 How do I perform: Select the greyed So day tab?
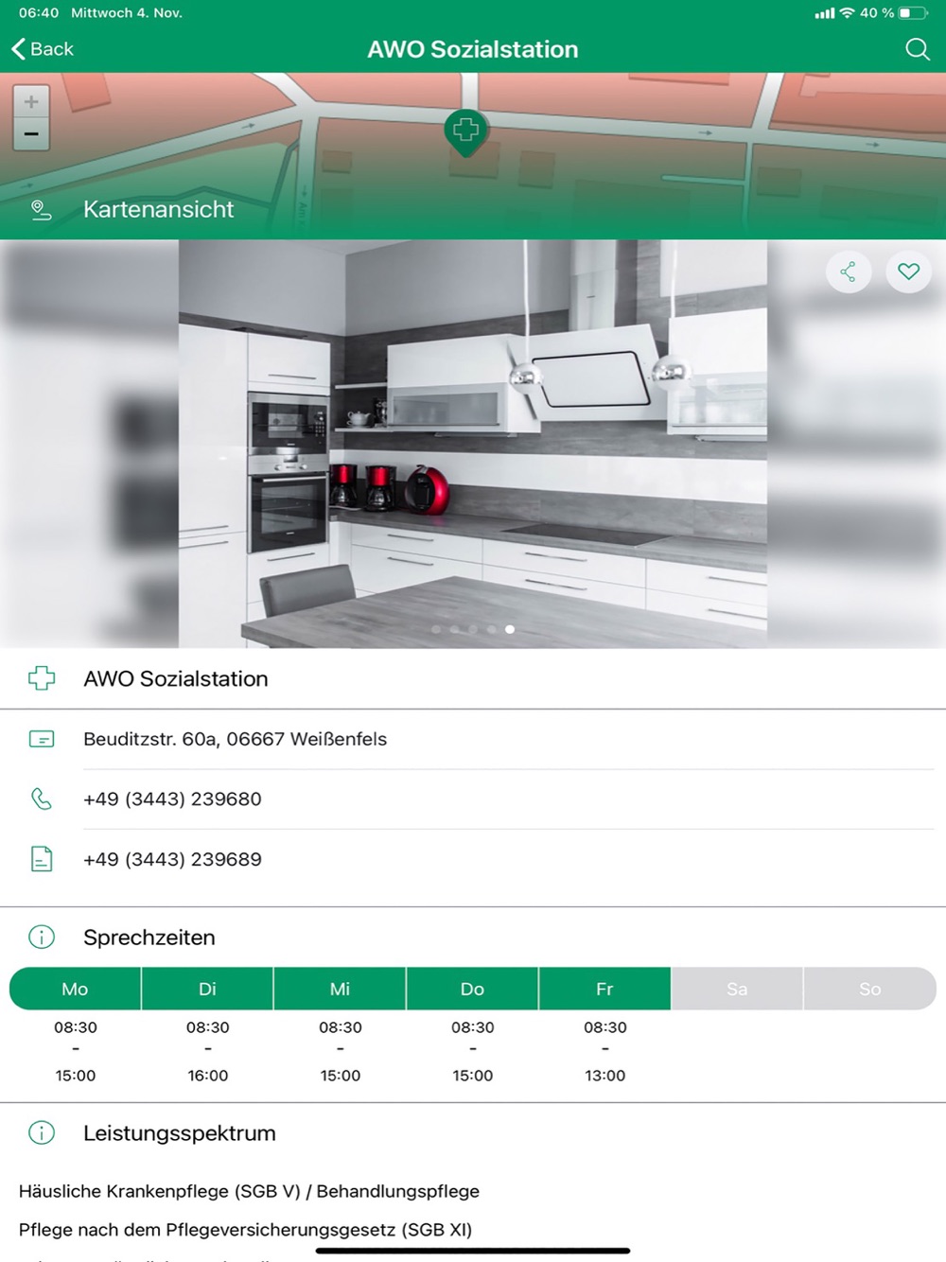870,989
